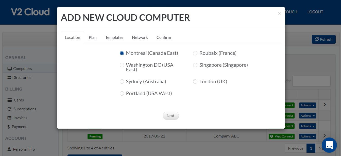View the Invoices section

(20, 118)
